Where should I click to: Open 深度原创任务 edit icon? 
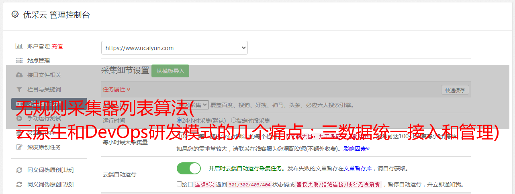(19, 147)
